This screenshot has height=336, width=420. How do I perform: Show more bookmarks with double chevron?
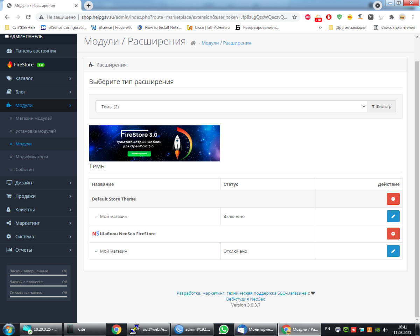[320, 27]
